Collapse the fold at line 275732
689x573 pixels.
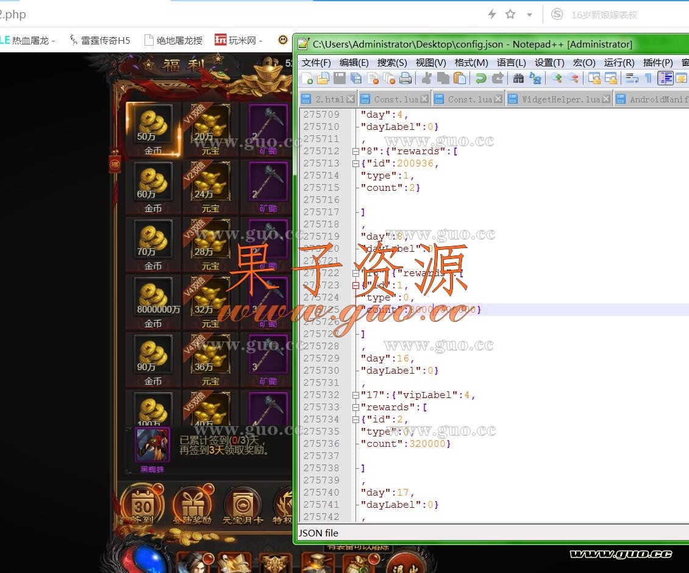355,395
